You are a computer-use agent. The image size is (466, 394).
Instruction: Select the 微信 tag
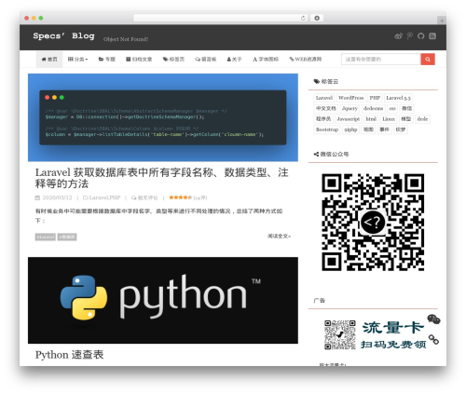click(406, 108)
